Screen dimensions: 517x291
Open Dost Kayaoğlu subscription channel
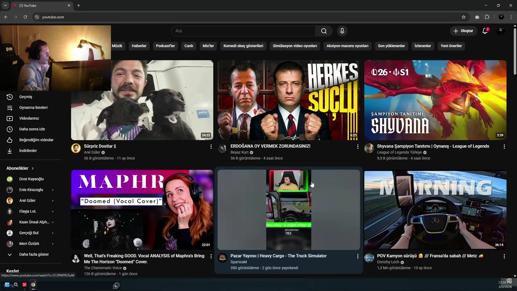tap(31, 179)
